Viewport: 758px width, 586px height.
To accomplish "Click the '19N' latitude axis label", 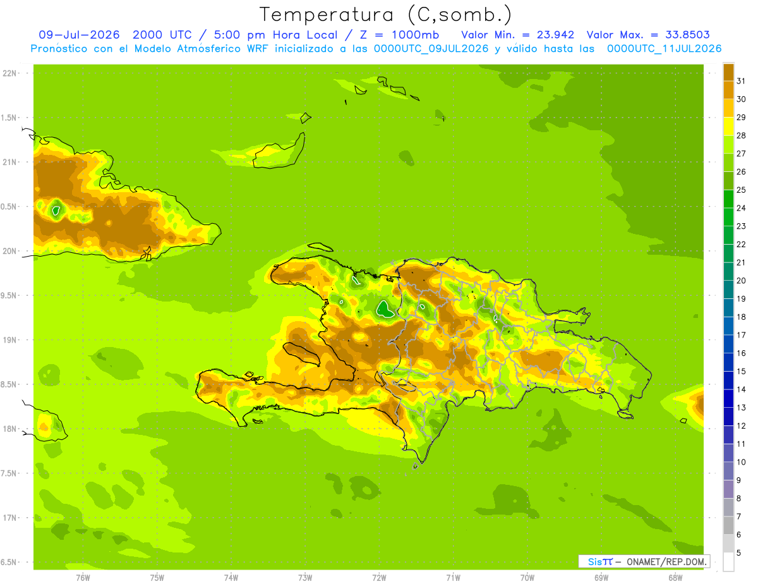I will tap(9, 340).
